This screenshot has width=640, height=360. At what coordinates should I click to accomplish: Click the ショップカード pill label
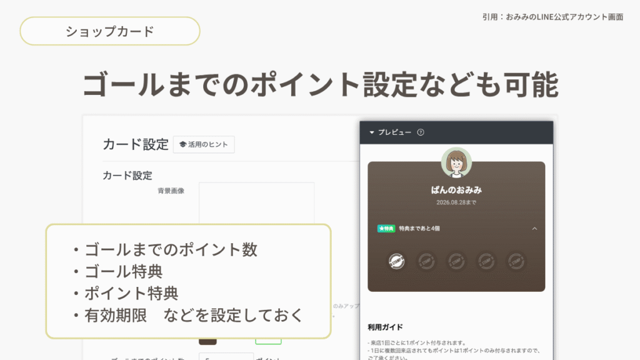[110, 31]
